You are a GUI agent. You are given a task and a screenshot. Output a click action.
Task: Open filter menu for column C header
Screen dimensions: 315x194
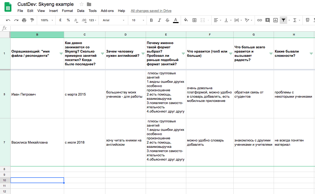tap(103, 54)
